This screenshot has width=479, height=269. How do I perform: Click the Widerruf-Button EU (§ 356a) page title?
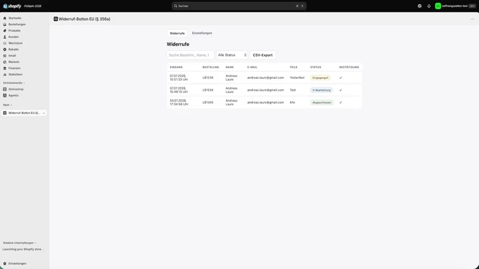coord(84,19)
